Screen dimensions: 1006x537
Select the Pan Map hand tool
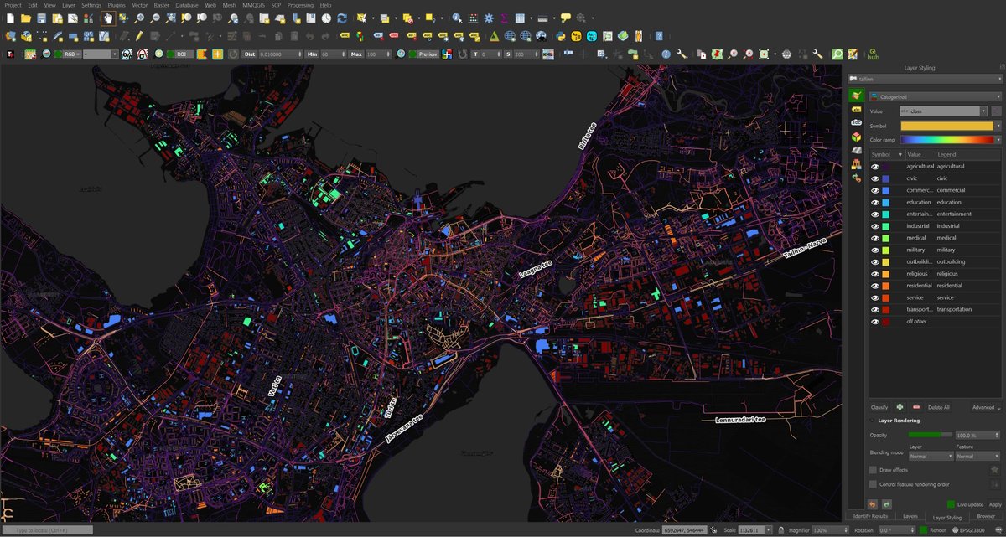point(108,18)
